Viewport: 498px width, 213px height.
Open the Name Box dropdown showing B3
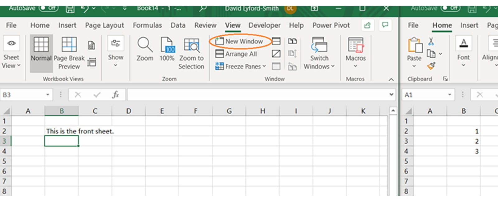click(48, 95)
